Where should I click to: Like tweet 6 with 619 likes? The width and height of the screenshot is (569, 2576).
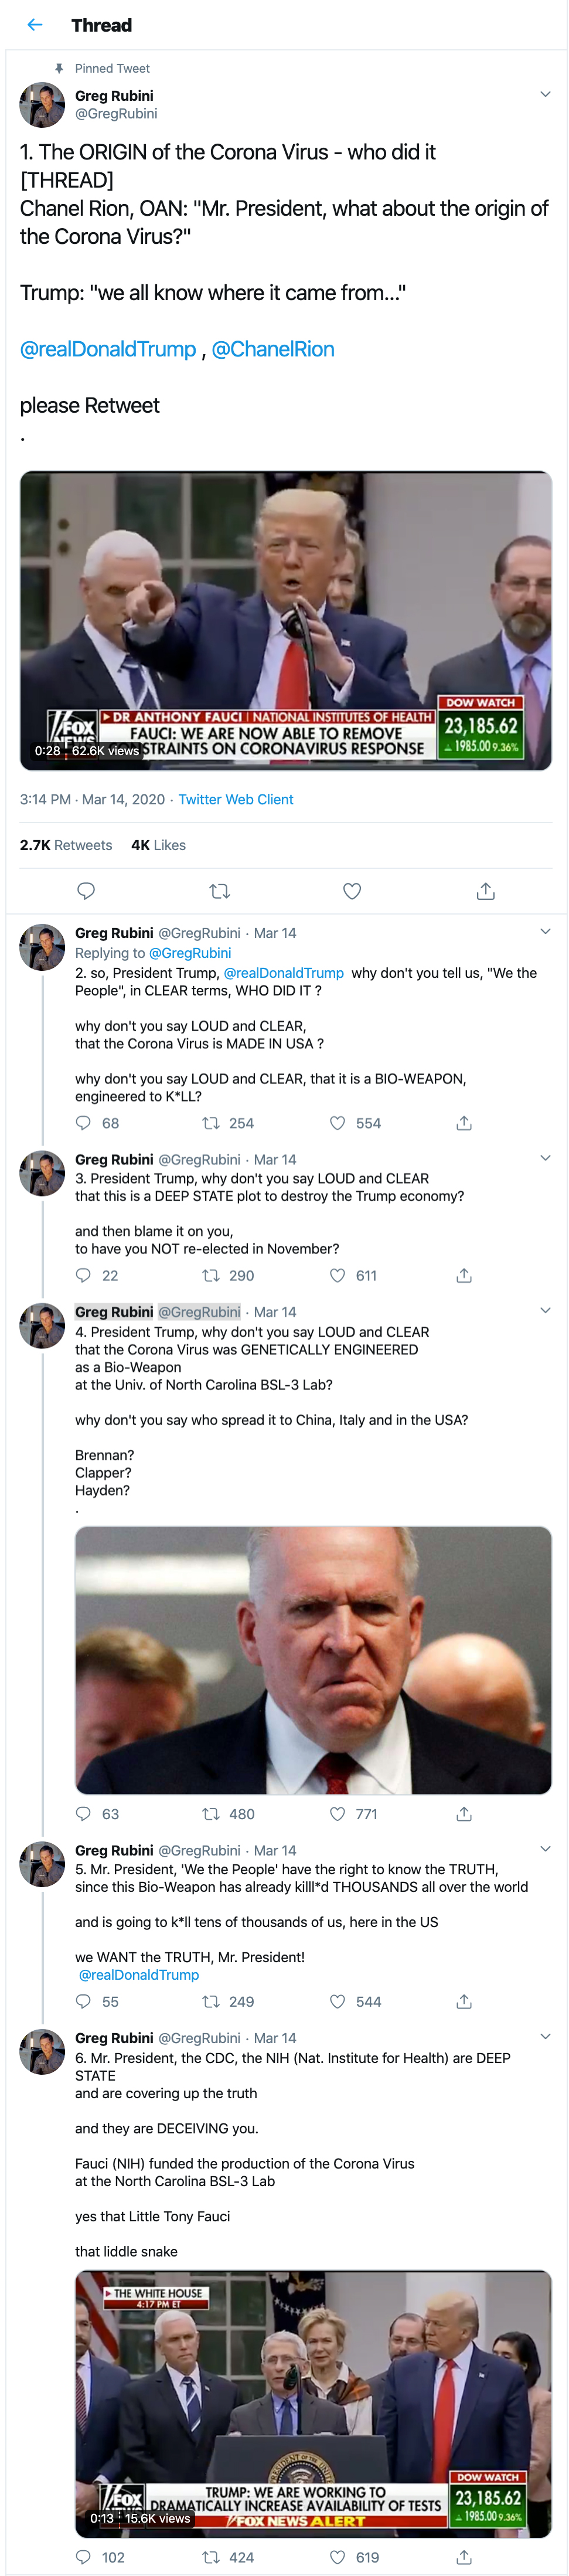click(338, 2557)
